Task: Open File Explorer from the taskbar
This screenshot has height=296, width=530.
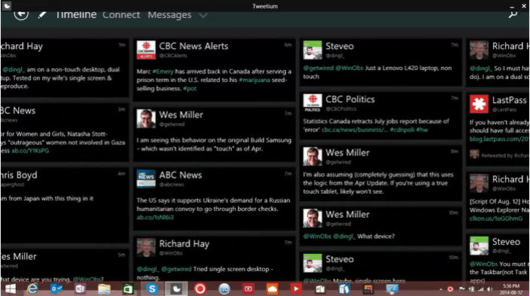Action: point(104,289)
